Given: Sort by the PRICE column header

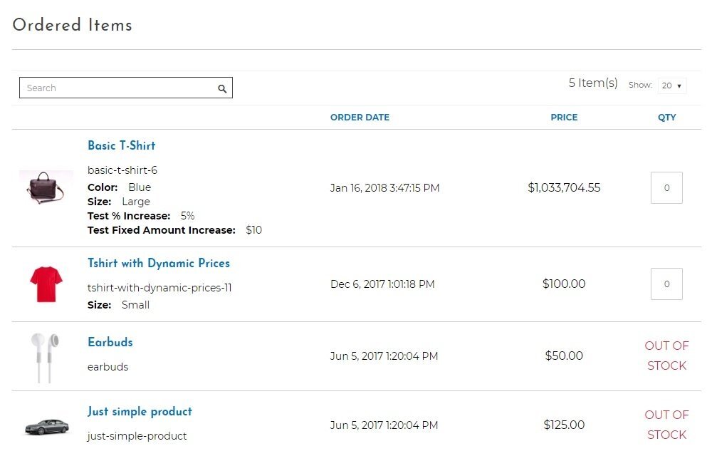Looking at the screenshot, I should coord(564,118).
